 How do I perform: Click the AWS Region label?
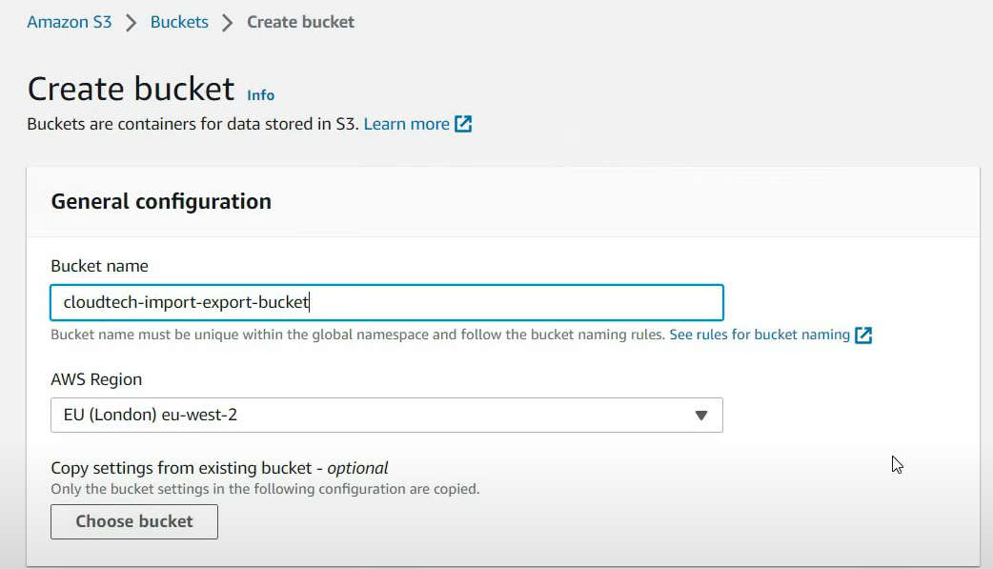[96, 379]
